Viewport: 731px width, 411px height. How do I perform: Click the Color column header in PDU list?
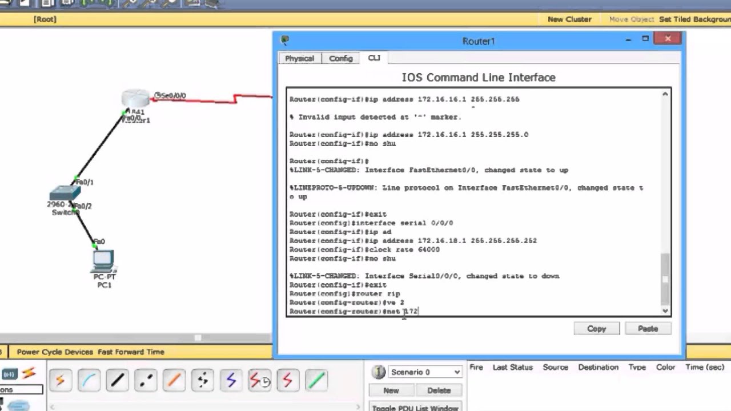pos(665,367)
